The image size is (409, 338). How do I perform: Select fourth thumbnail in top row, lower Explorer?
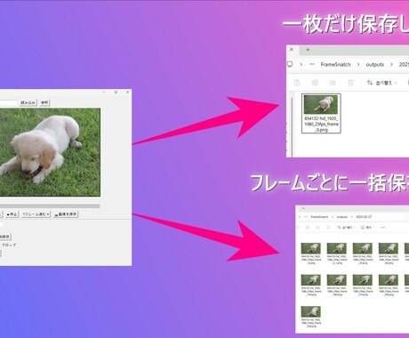(389, 248)
